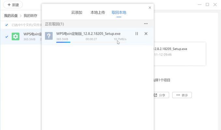Close the cloud drive main window
221x130 pixels.
pyautogui.click(x=215, y=5)
